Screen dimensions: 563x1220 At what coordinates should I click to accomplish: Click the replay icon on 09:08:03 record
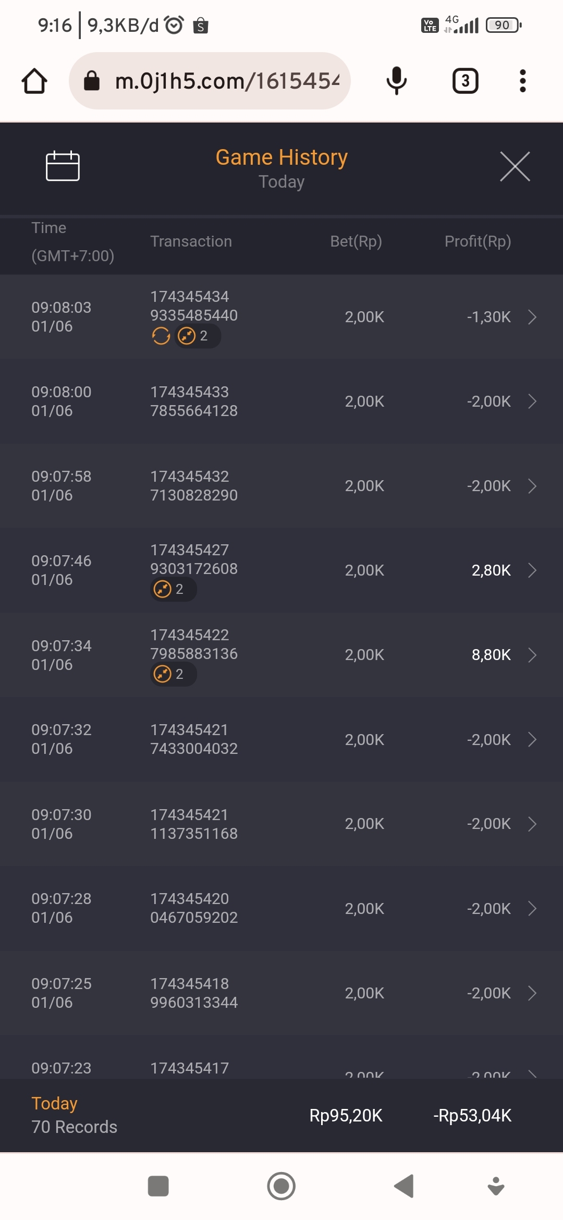[161, 336]
